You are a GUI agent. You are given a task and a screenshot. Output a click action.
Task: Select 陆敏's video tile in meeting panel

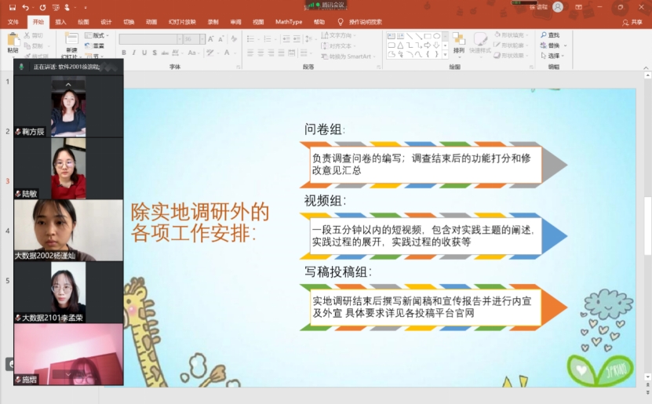pyautogui.click(x=68, y=169)
